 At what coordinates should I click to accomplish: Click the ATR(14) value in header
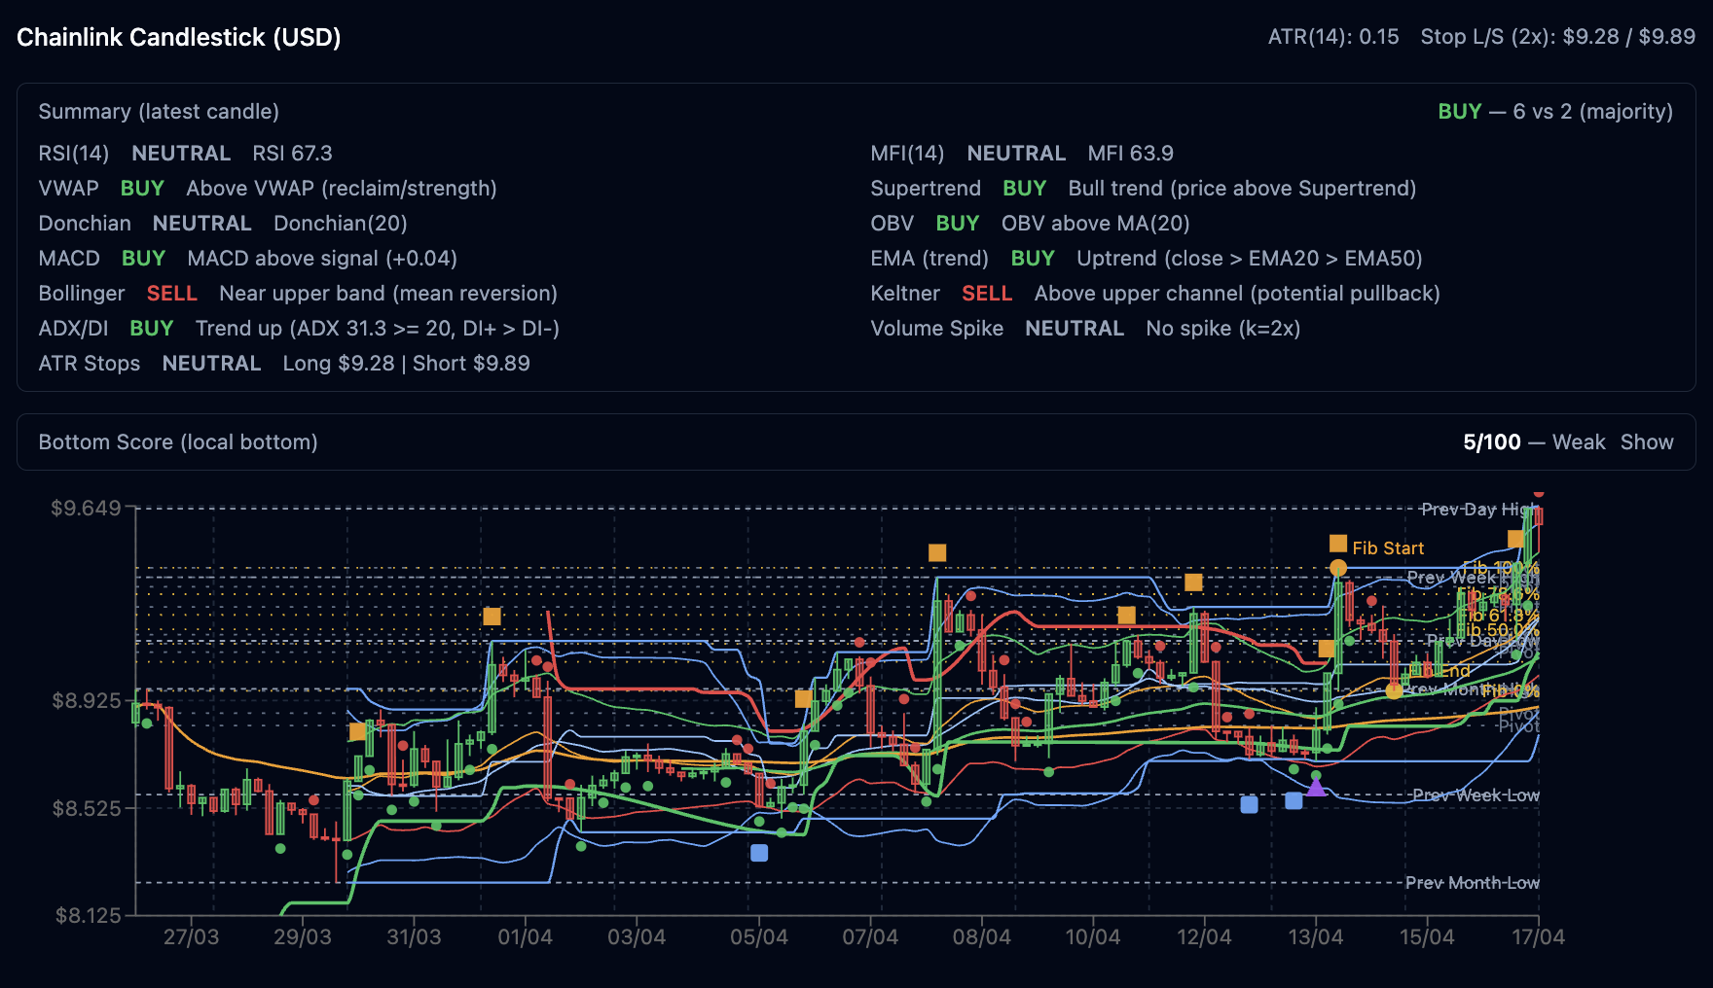point(1332,37)
